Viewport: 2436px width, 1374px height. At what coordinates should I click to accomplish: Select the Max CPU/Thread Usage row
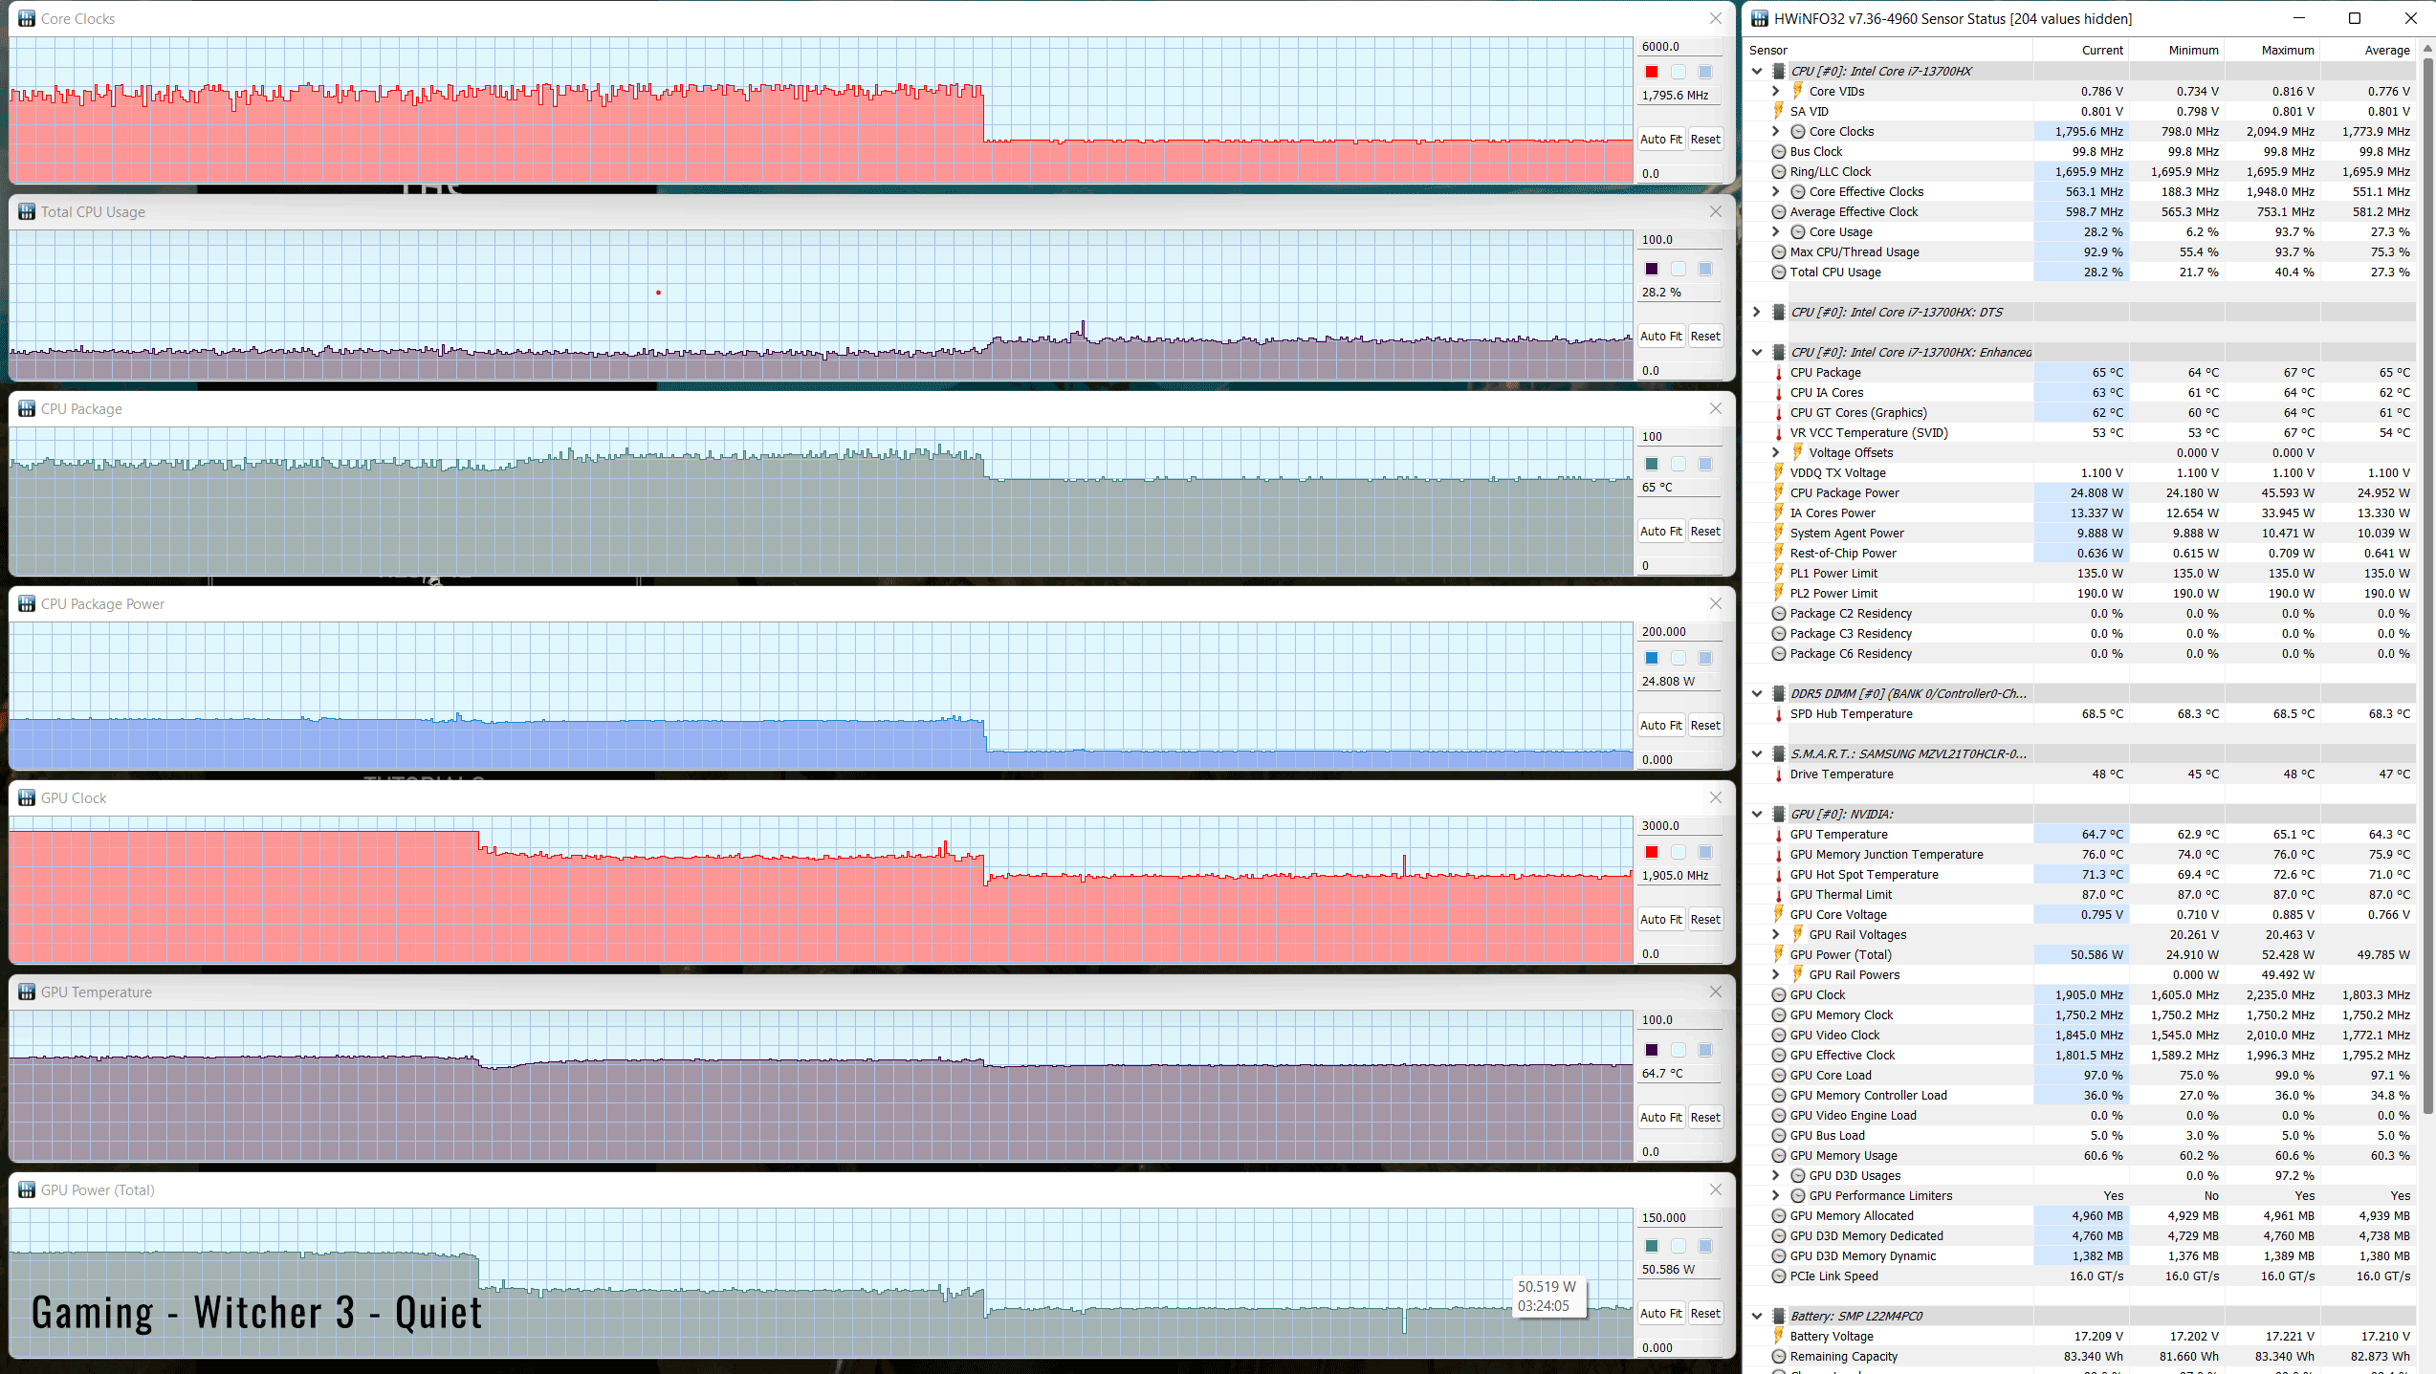point(2079,251)
